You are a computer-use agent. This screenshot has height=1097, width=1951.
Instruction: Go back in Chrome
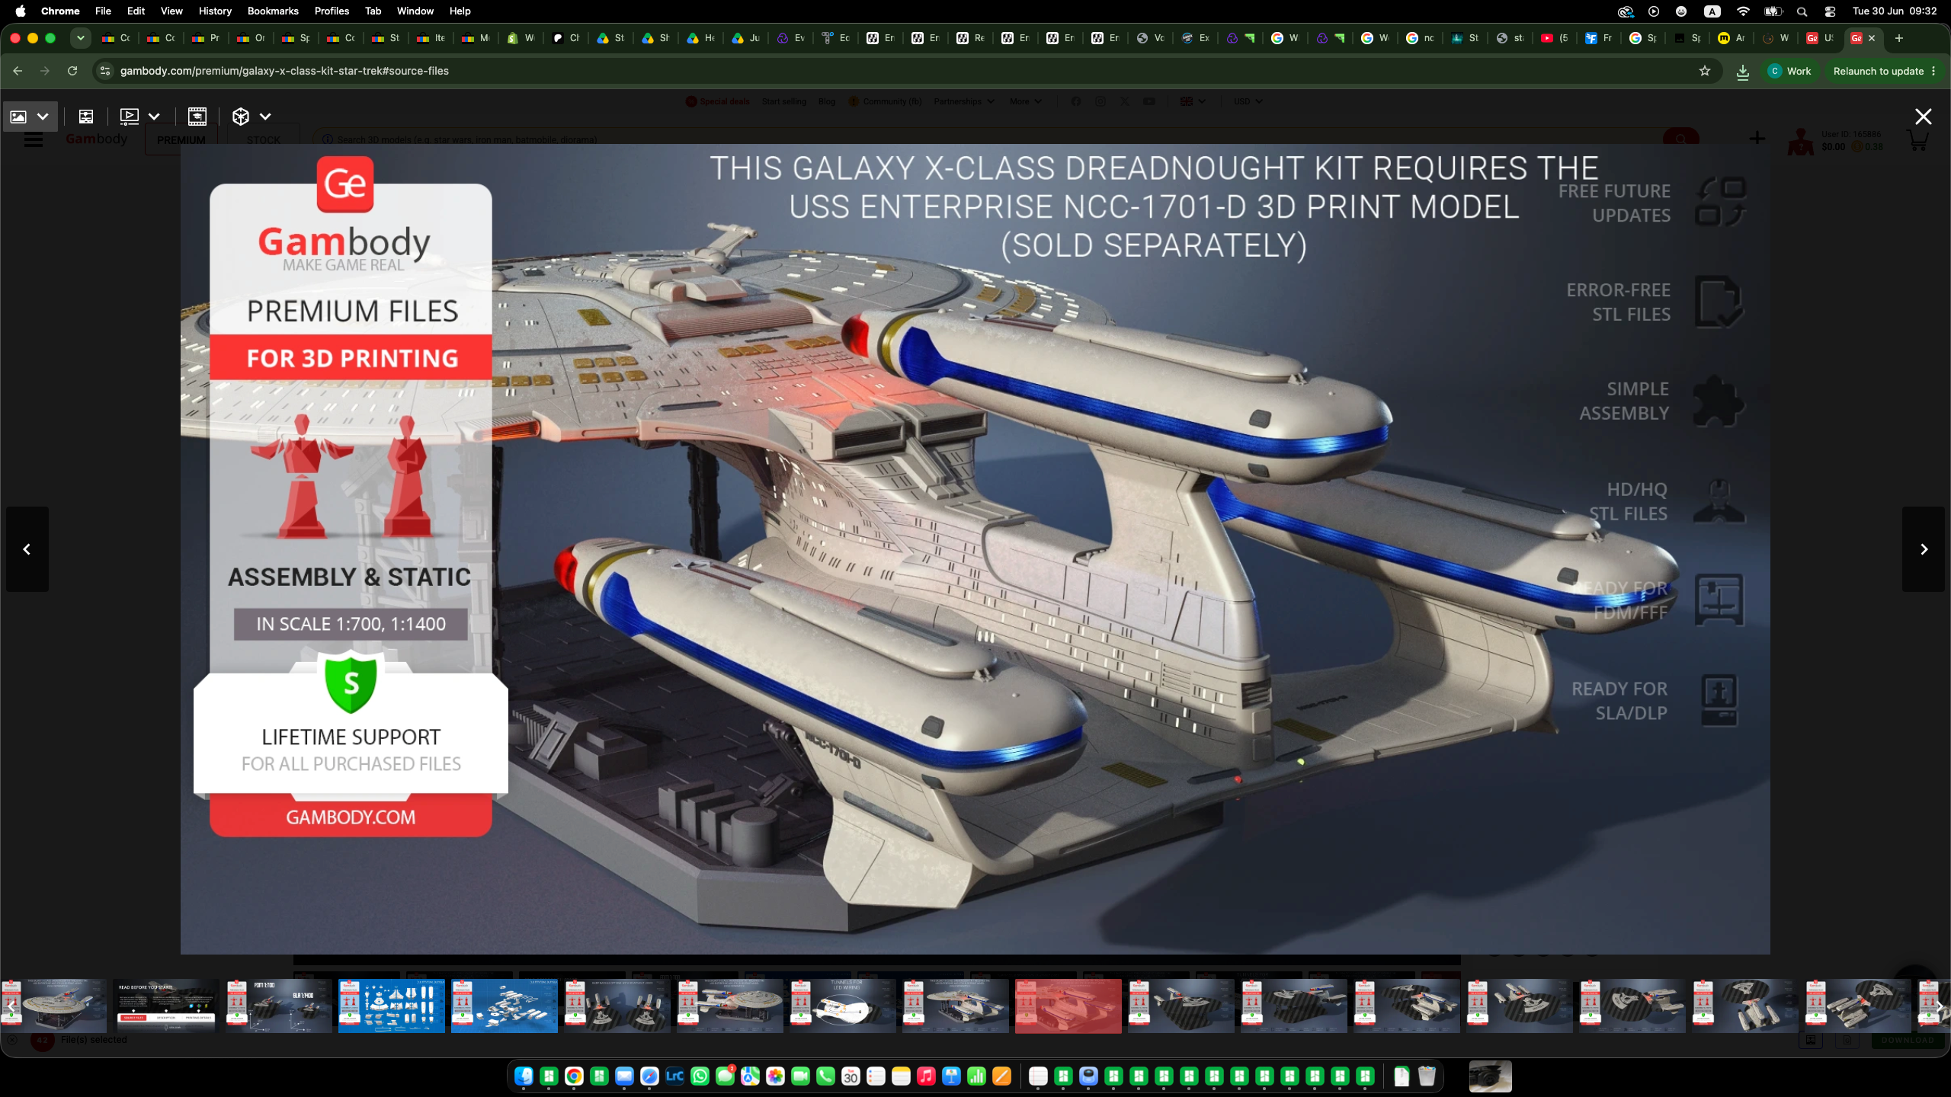[18, 71]
